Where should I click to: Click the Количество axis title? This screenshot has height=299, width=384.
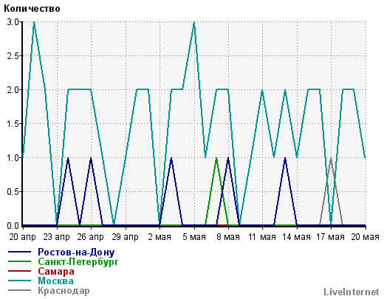[x=32, y=9]
